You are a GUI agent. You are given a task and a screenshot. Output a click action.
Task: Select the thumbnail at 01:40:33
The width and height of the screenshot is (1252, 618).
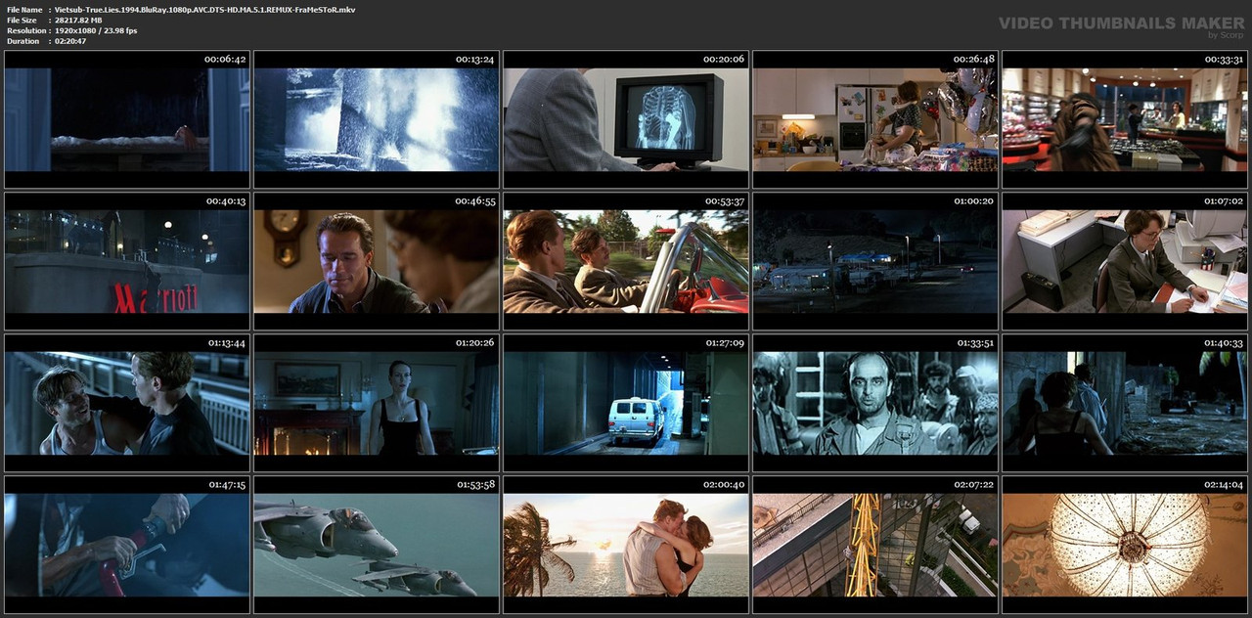(1125, 403)
